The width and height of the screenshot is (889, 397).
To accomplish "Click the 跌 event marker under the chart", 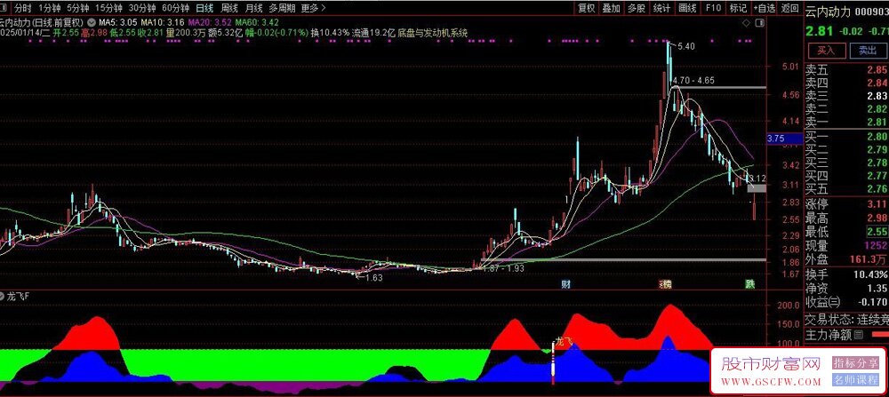I will 750,282.
